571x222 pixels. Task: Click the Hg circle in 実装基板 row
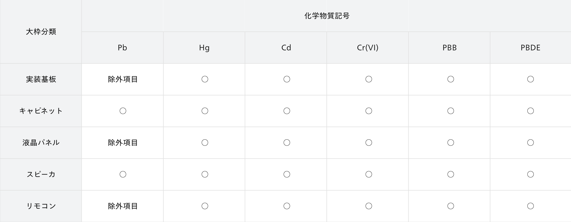(205, 79)
